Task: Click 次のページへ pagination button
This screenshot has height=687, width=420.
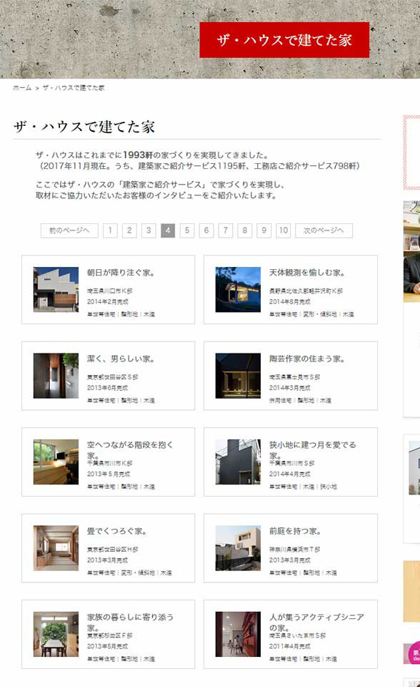Action: pyautogui.click(x=324, y=230)
